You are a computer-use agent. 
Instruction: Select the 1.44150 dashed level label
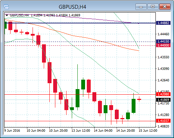163,42
